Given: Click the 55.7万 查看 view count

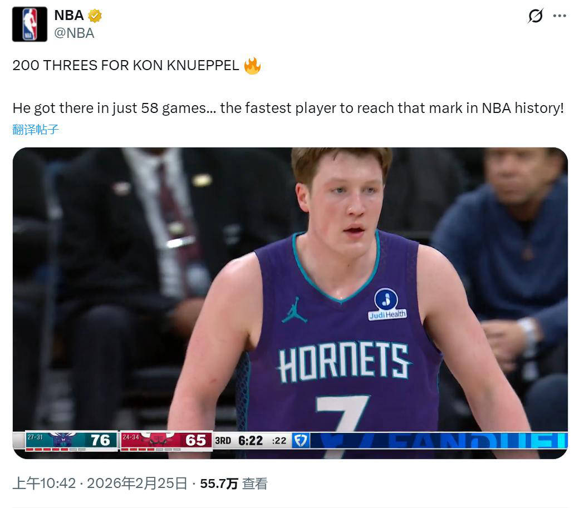Looking at the screenshot, I should [x=234, y=484].
